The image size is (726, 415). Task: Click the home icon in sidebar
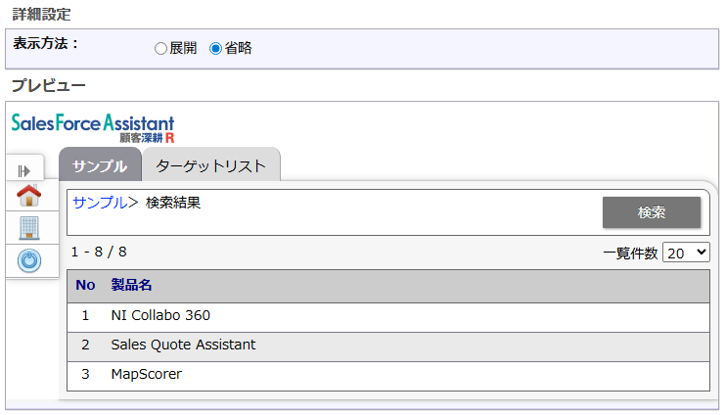tap(29, 196)
